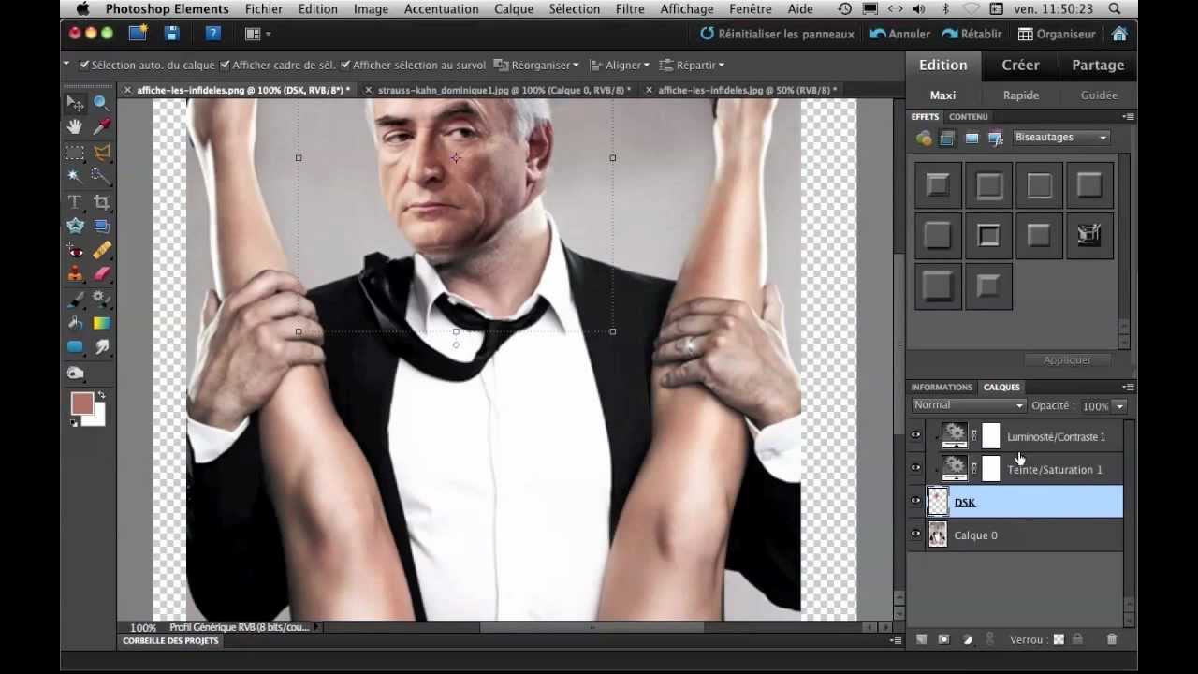Open the Normal blend mode dropdown
This screenshot has width=1198, height=674.
click(x=969, y=405)
